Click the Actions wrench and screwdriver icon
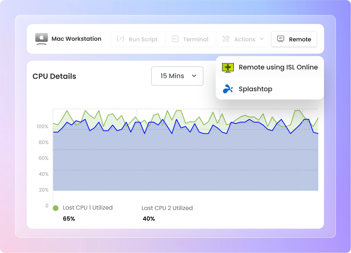Viewport: 351px width, 253px height. [x=226, y=39]
